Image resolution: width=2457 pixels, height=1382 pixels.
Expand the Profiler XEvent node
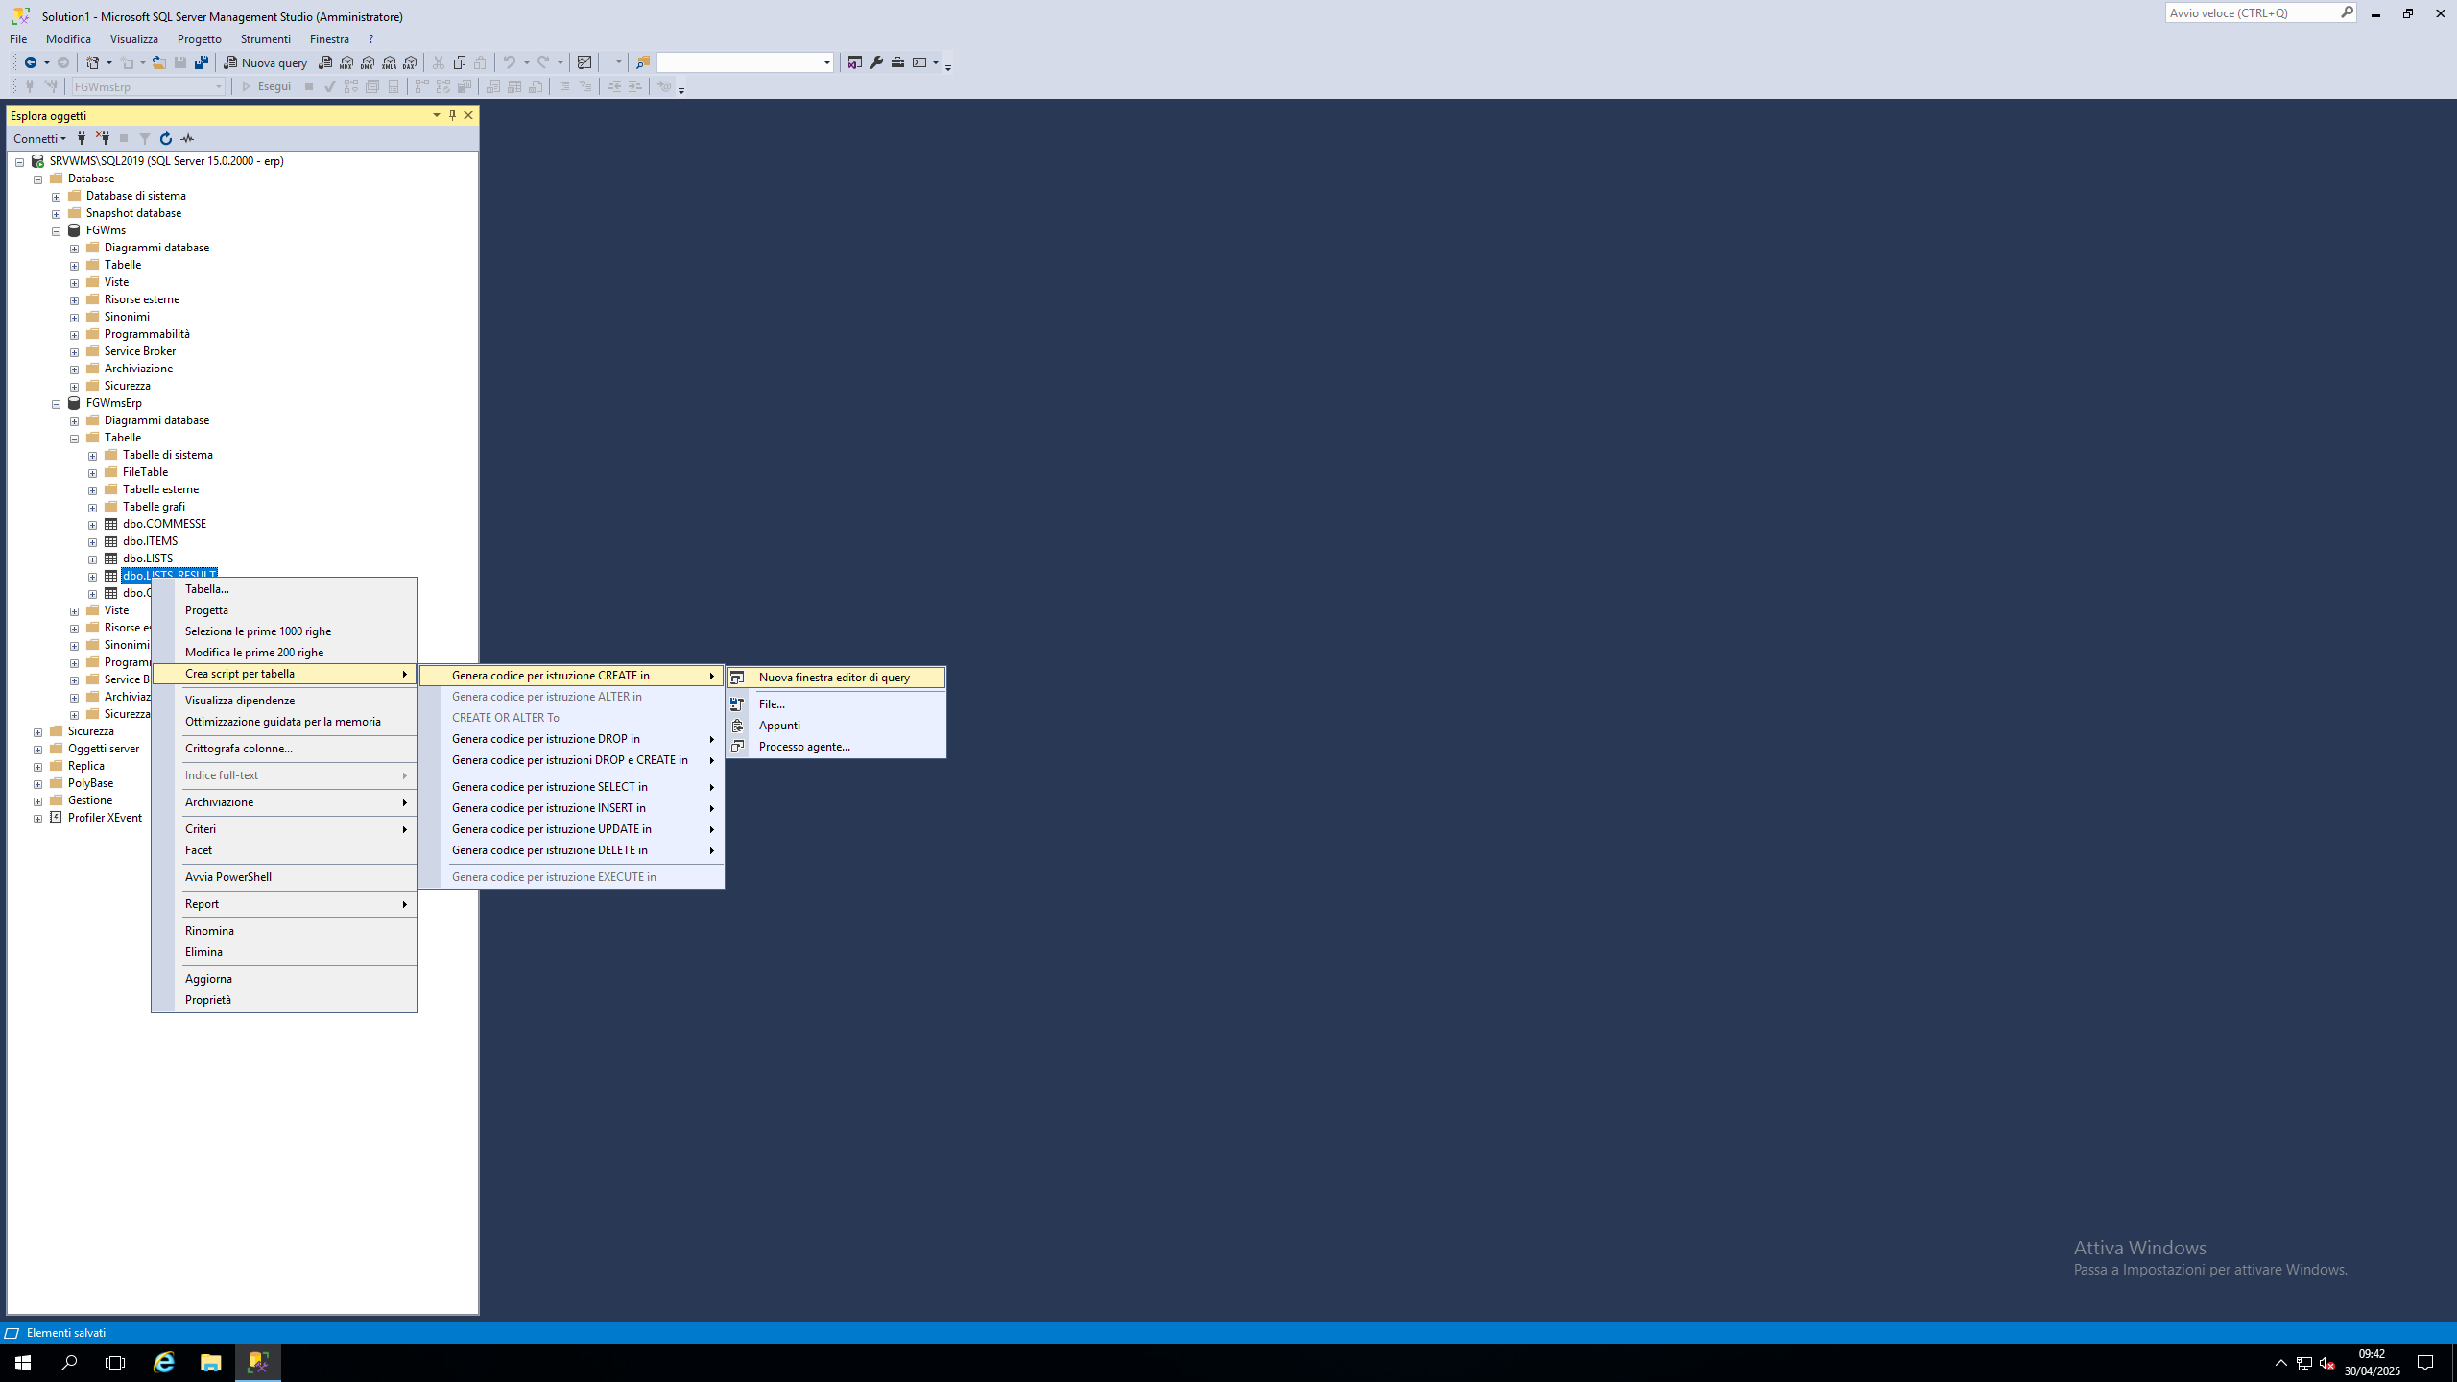pyautogui.click(x=38, y=819)
